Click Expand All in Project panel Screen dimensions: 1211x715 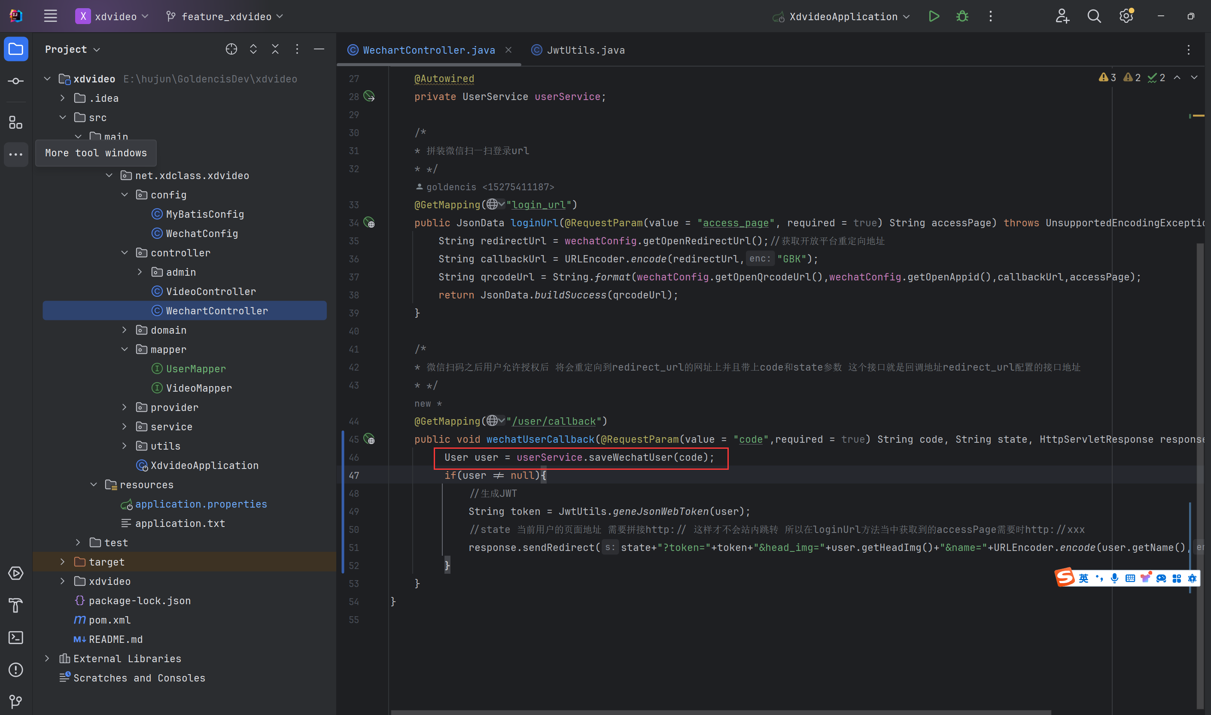tap(253, 49)
